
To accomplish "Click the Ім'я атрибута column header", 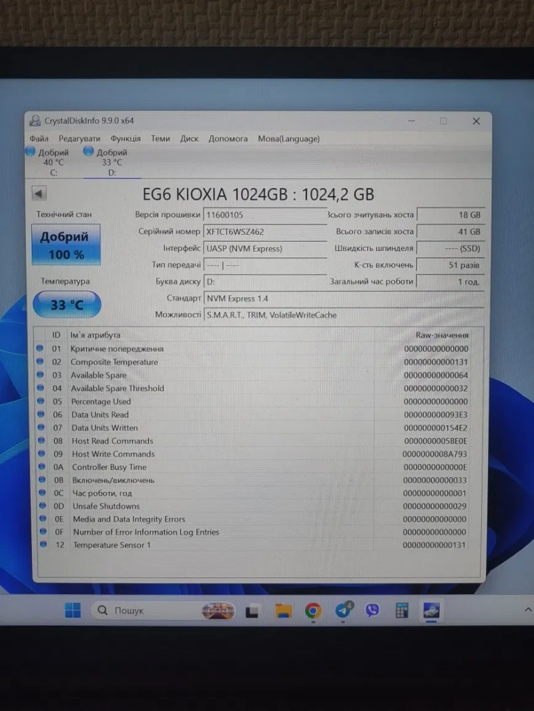I will click(95, 335).
